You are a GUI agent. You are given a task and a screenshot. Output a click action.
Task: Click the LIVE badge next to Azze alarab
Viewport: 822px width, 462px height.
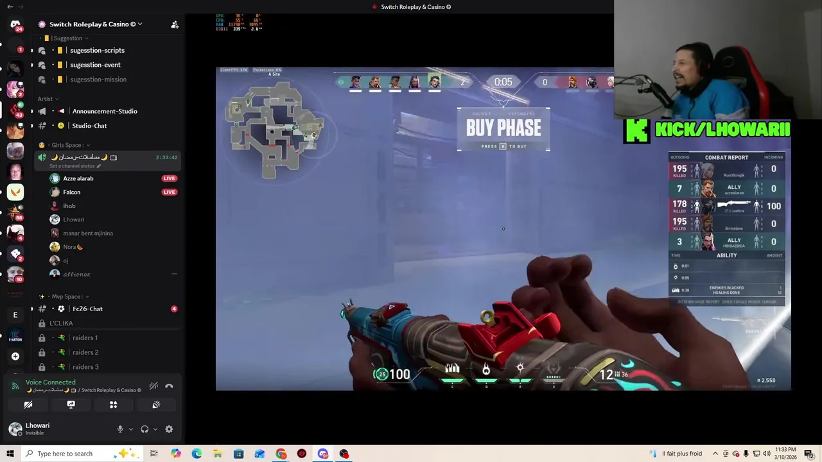(170, 178)
